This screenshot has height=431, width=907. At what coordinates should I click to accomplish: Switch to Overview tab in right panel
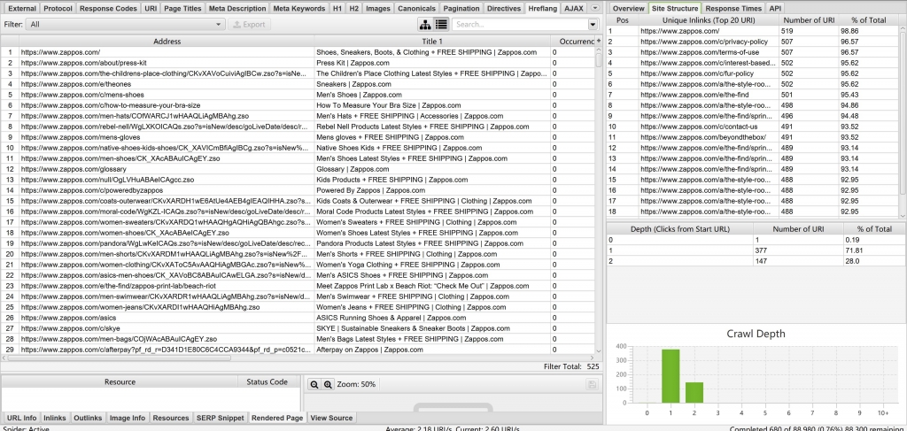point(628,9)
